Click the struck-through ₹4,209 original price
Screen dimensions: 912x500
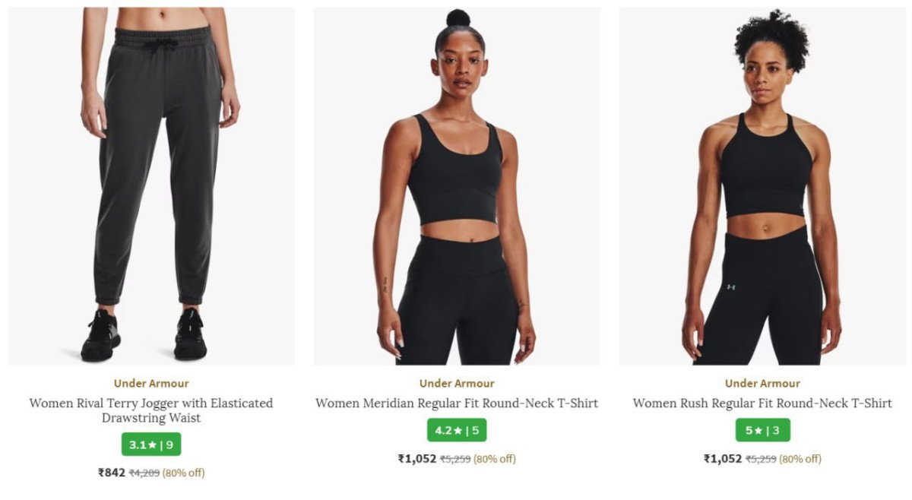144,473
